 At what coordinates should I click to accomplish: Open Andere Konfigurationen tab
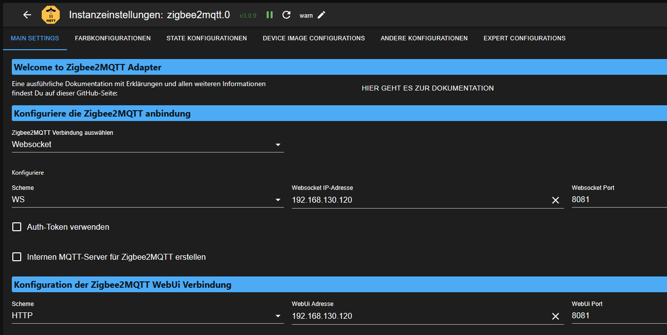click(x=424, y=38)
